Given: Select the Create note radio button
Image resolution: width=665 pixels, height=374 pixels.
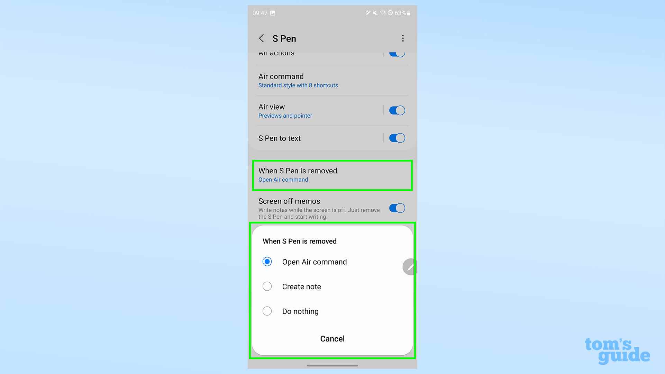Looking at the screenshot, I should coord(267,286).
